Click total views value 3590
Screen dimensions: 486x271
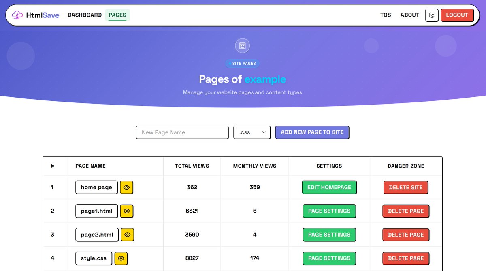coord(192,235)
